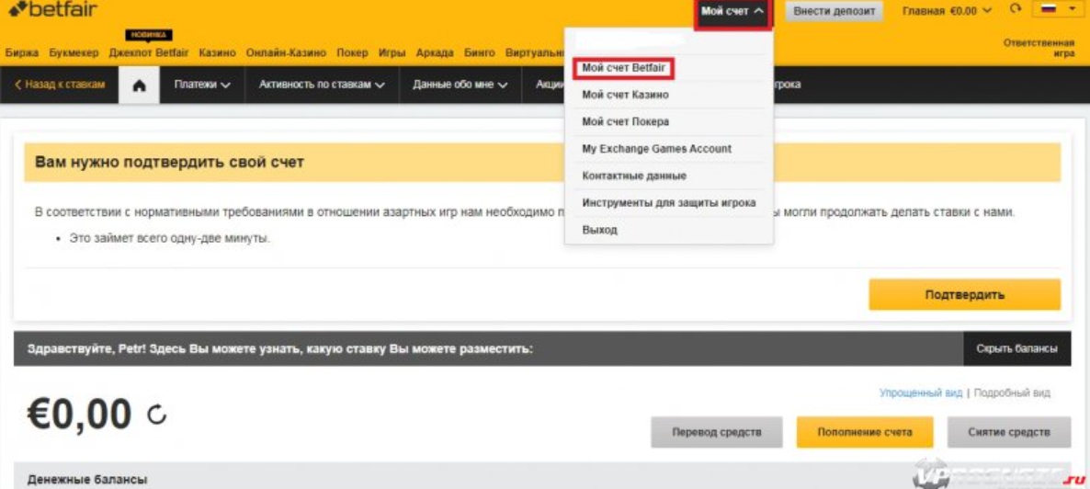This screenshot has width=1090, height=489.
Task: Go to the account home icon
Action: (140, 85)
